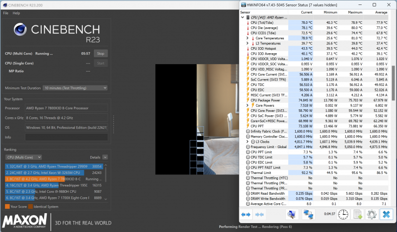Click the HWiNFO sensor list vertical scrollbar
The image size is (397, 232).
[394, 75]
